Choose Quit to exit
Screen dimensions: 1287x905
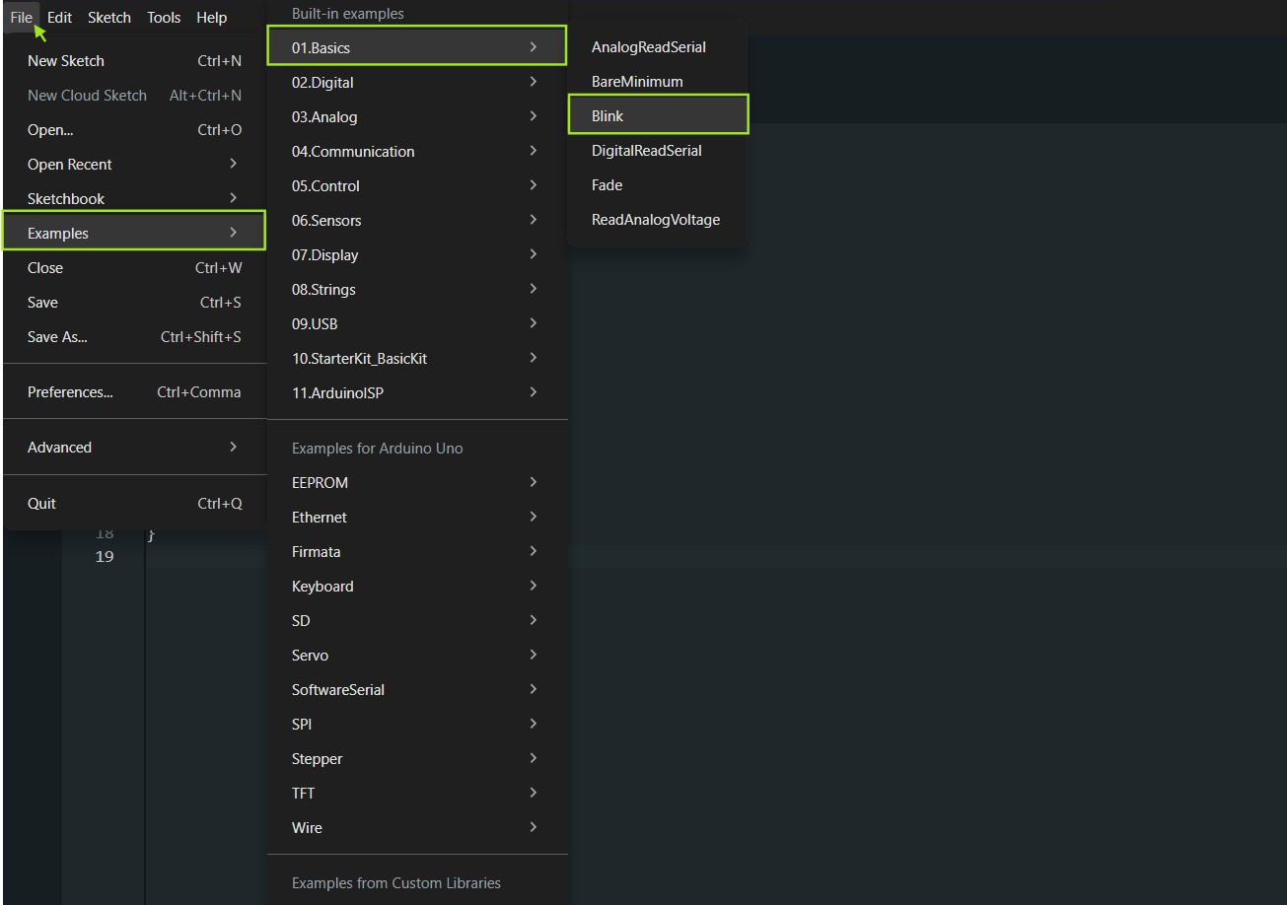[134, 504]
